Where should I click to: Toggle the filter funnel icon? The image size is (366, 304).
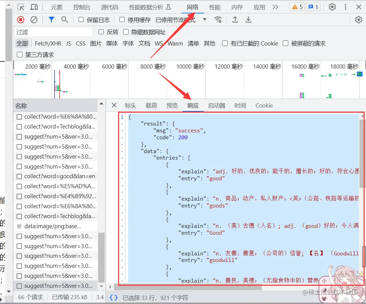[51, 20]
